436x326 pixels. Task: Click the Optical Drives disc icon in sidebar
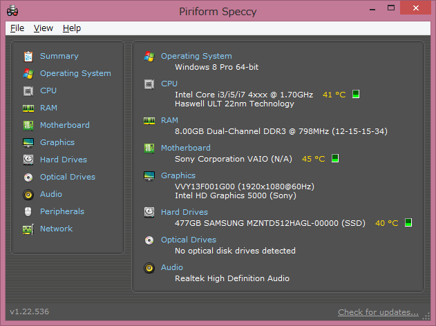(28, 178)
